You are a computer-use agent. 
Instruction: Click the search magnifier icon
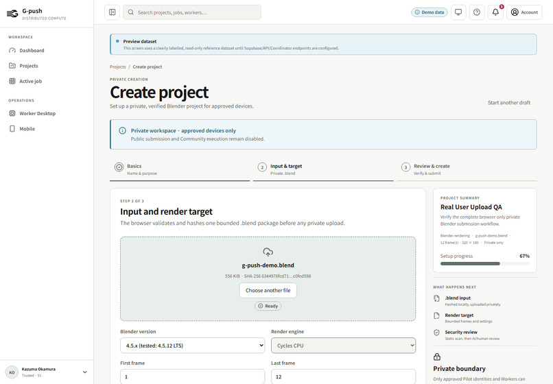[x=131, y=12]
